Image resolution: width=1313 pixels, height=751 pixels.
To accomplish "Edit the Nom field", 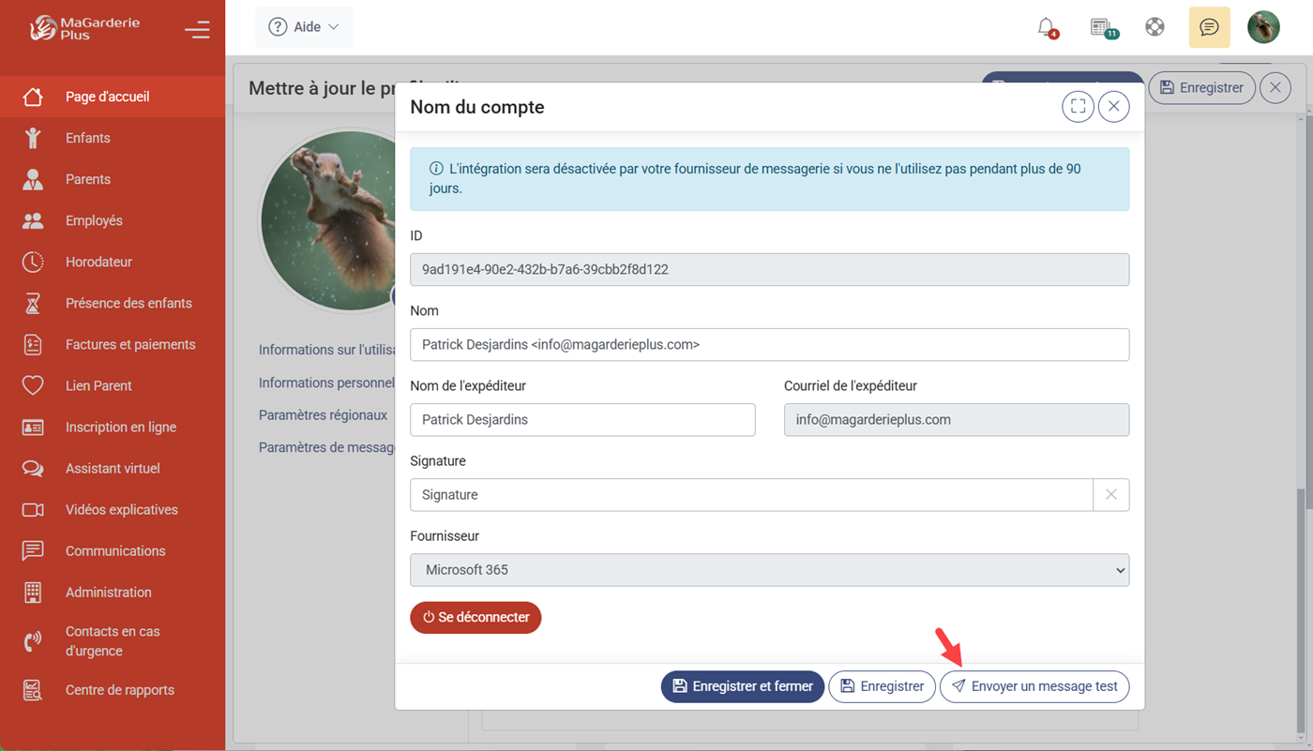I will click(769, 344).
